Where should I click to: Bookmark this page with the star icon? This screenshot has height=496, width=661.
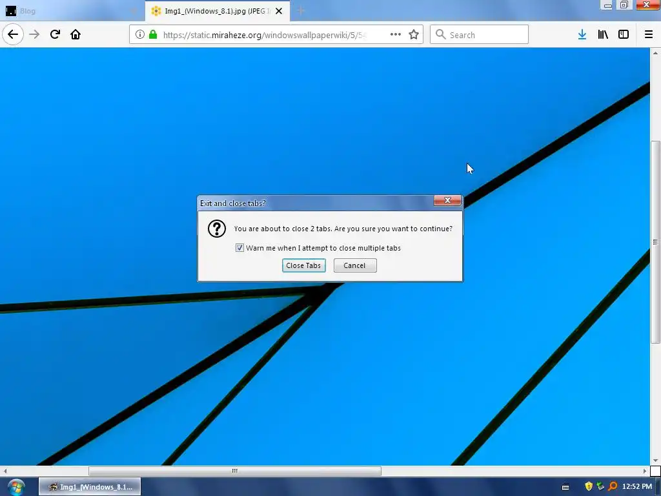414,35
